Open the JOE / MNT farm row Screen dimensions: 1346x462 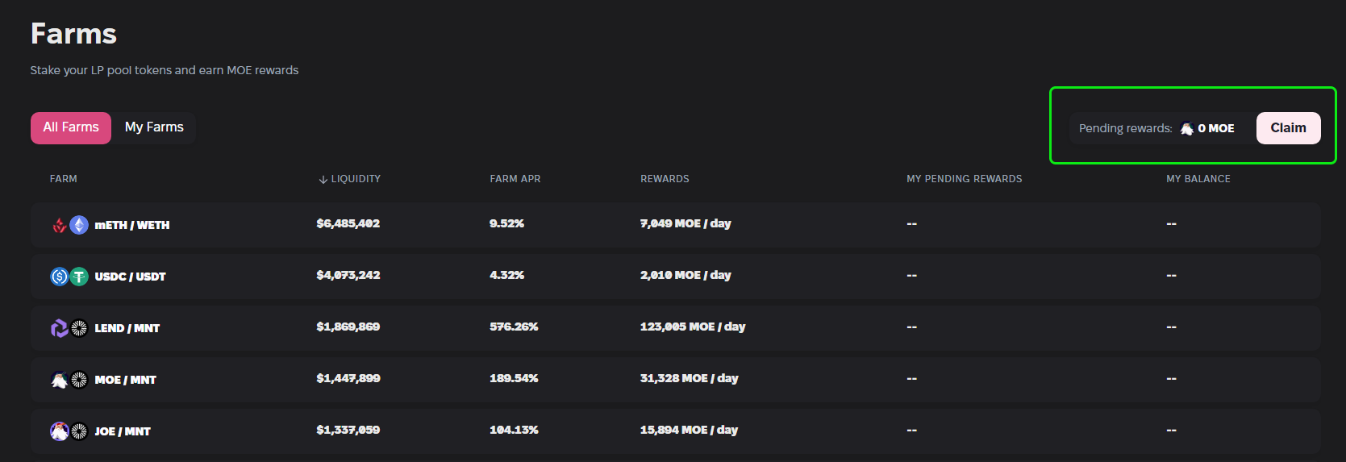click(123, 431)
